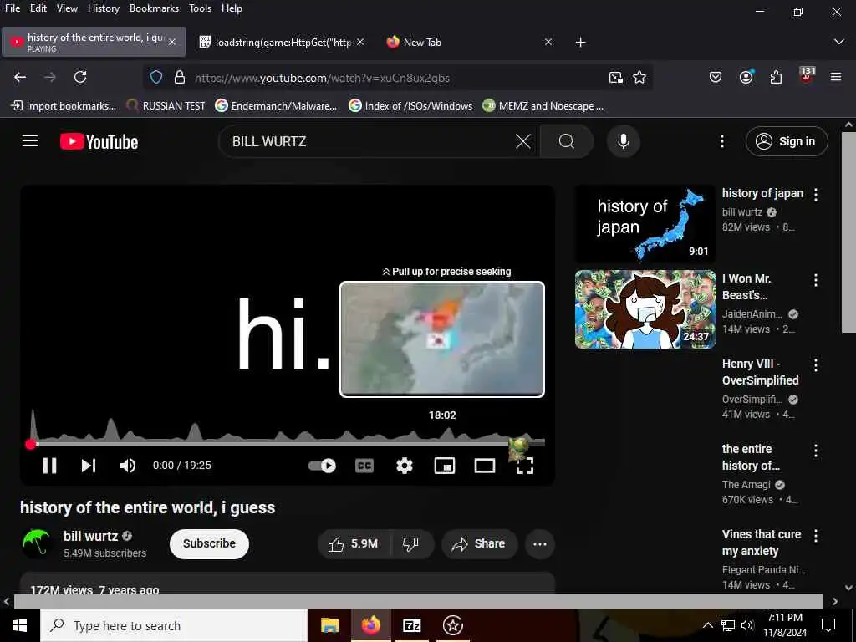
Task: Seek on the video progress bar
Action: point(288,444)
